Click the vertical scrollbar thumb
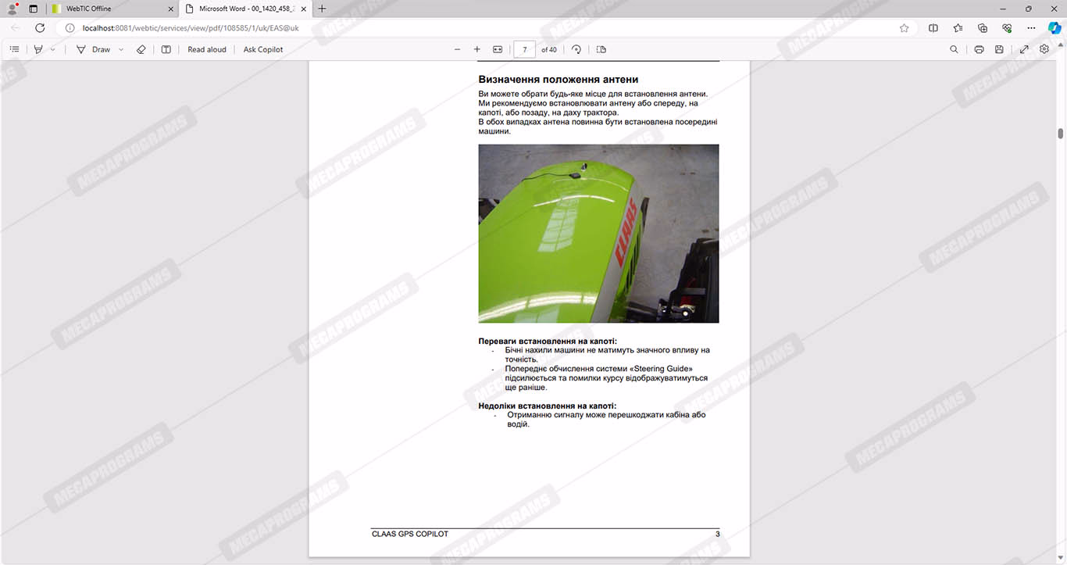1067x565 pixels. [1061, 134]
